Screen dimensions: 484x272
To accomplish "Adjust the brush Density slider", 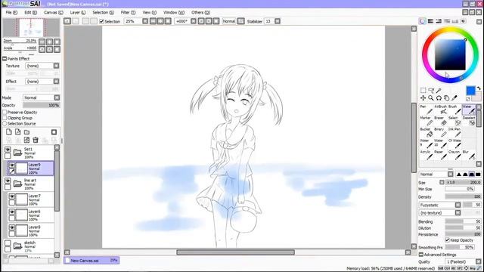I will [463, 196].
